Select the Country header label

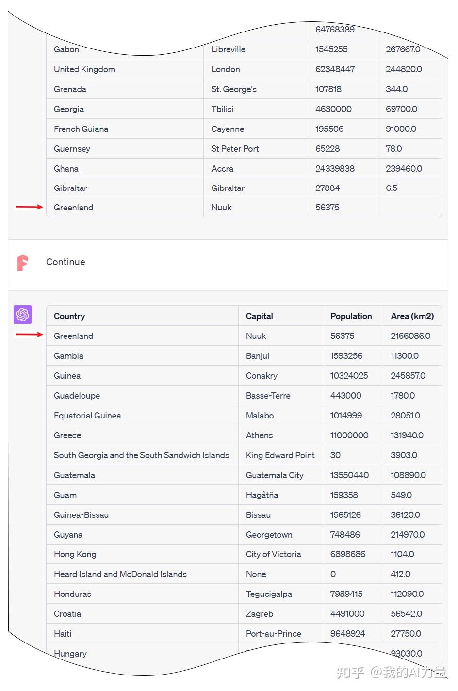69,316
